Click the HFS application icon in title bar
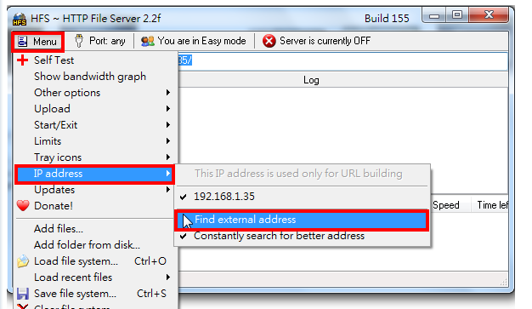532x309 pixels. coord(20,19)
